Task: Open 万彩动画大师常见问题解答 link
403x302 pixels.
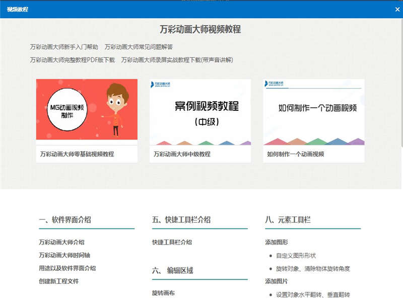Action: pos(139,47)
